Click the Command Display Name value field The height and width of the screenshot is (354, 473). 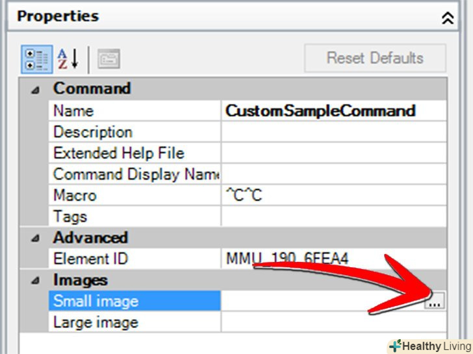334,174
